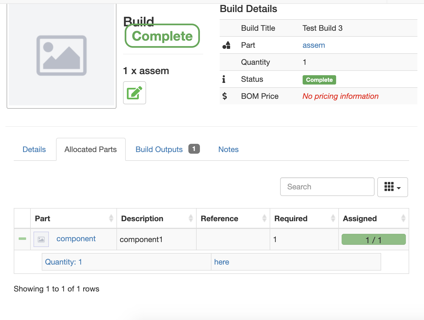Open the Notes tab
This screenshot has width=424, height=320.
pyautogui.click(x=228, y=149)
